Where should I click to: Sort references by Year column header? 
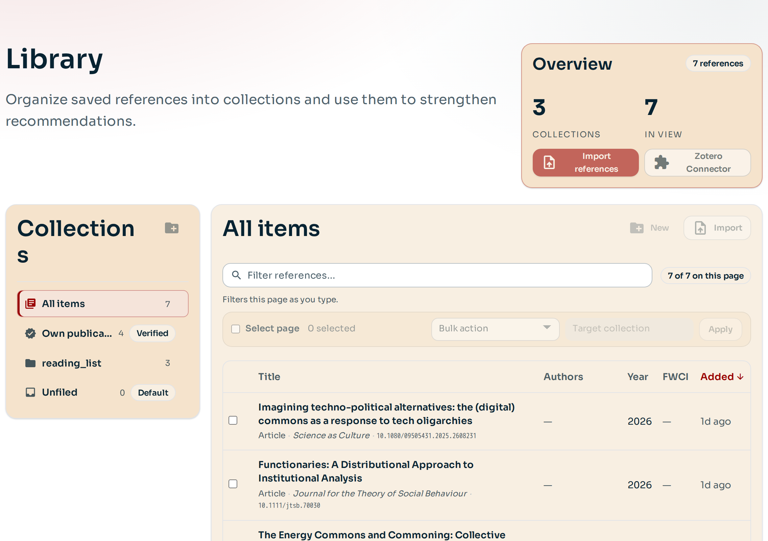[638, 377]
